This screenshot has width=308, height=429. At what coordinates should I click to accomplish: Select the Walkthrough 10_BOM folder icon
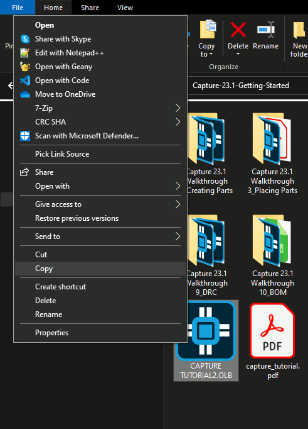(x=272, y=241)
